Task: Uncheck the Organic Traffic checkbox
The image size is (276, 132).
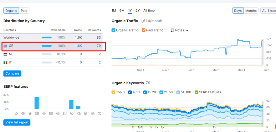Action: pos(114,30)
